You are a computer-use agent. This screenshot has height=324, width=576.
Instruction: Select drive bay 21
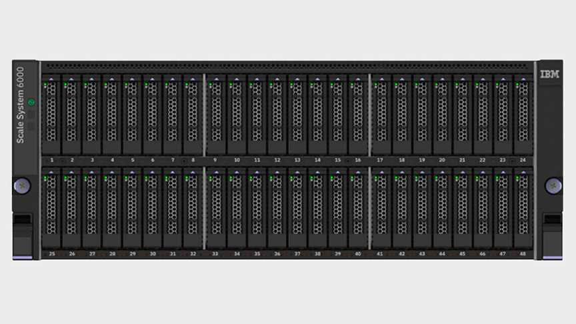click(x=463, y=115)
